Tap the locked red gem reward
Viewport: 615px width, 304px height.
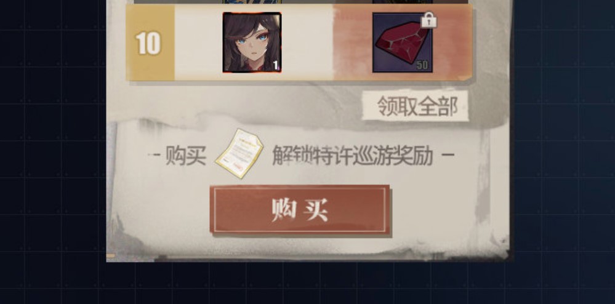pyautogui.click(x=403, y=42)
